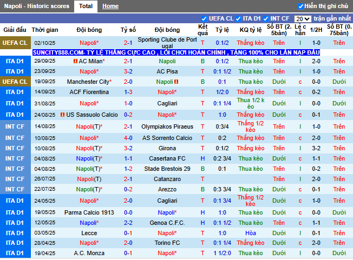The image size is (353, 260).
Task: Open Manchester City team link
Action: pos(89,82)
